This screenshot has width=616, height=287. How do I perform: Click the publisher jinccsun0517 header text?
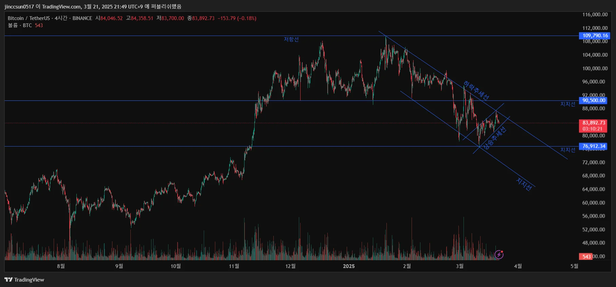pos(19,6)
